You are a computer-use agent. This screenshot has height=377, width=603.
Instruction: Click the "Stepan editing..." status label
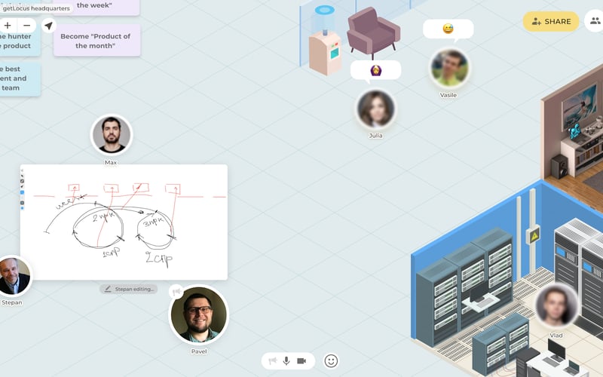[x=129, y=289]
